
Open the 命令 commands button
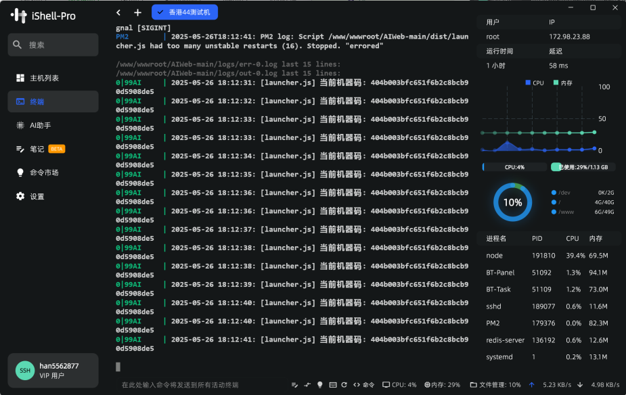click(364, 385)
